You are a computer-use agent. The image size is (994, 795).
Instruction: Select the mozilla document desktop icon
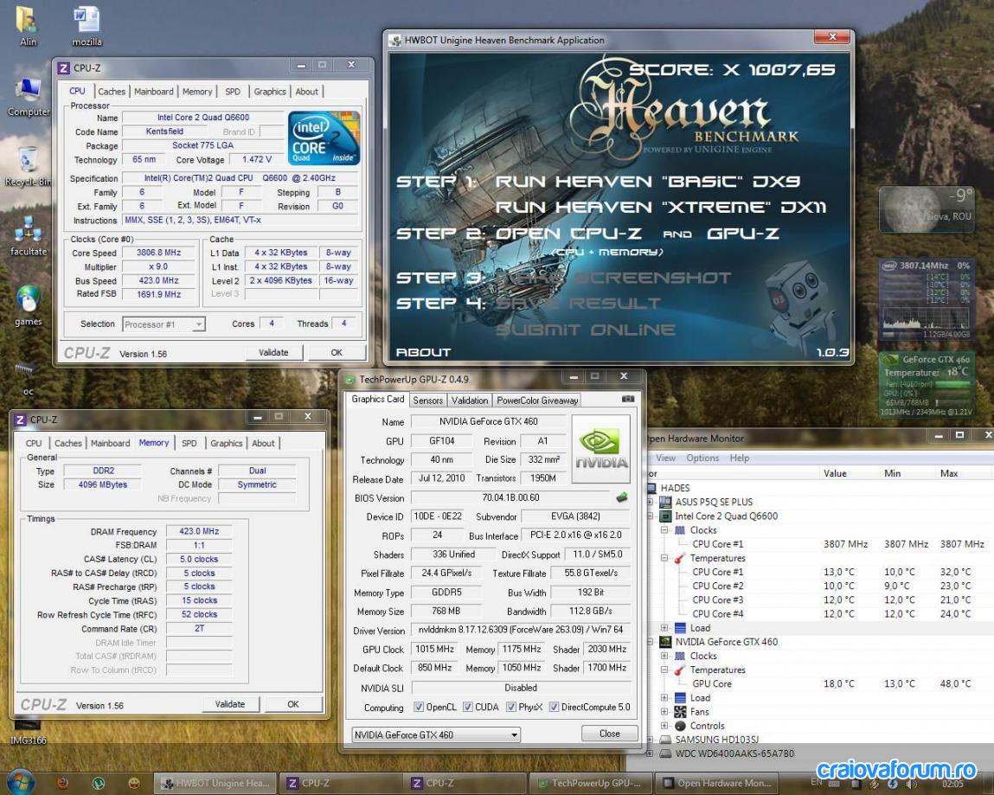87,27
